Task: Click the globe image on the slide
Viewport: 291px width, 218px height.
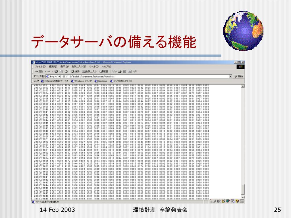Action: [243, 31]
